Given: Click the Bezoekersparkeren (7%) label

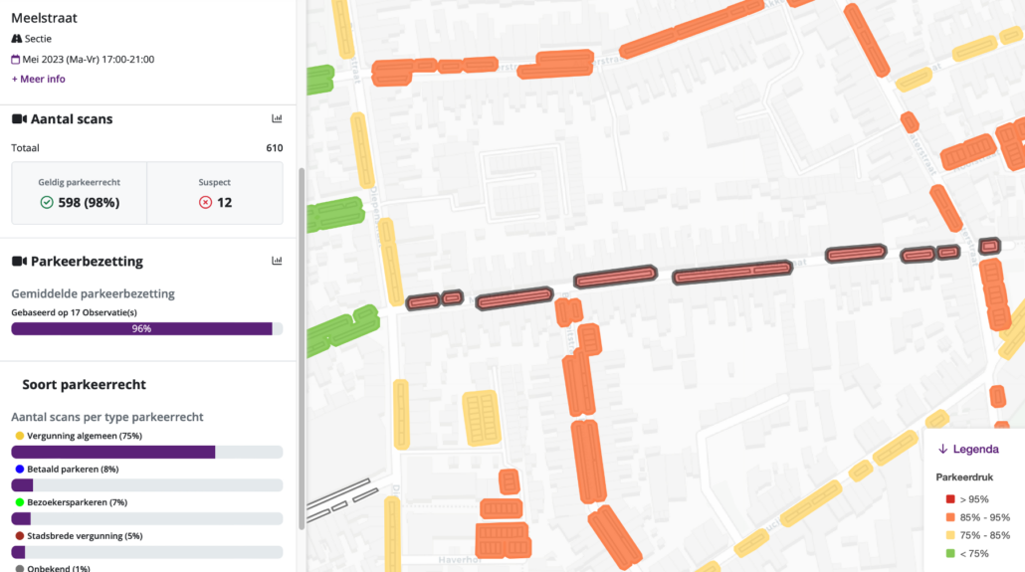Looking at the screenshot, I should point(77,502).
